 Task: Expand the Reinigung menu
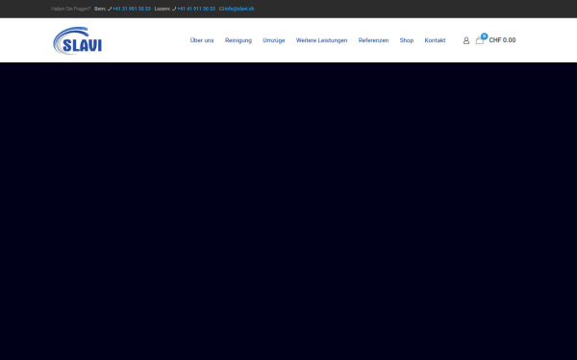click(x=238, y=40)
